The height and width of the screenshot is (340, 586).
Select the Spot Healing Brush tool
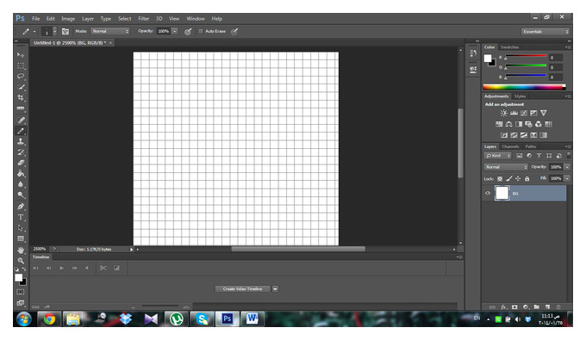[x=21, y=120]
